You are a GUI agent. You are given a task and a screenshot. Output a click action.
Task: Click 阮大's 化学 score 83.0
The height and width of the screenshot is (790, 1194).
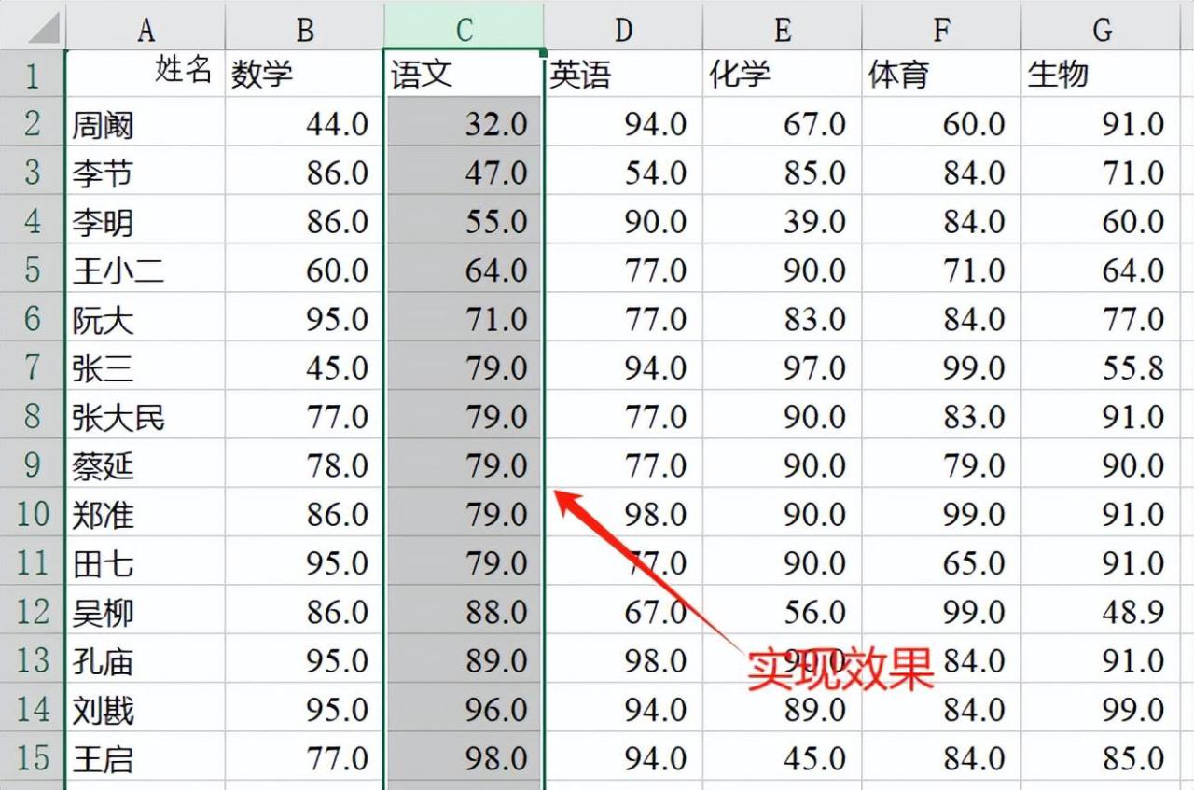[x=783, y=317]
